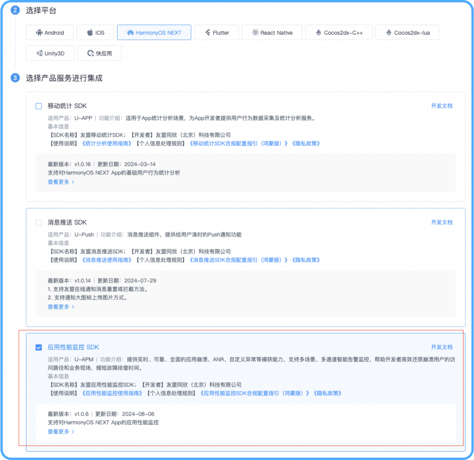Open the 应用性能监控使用指南 link
This screenshot has width=474, height=460.
point(112,394)
